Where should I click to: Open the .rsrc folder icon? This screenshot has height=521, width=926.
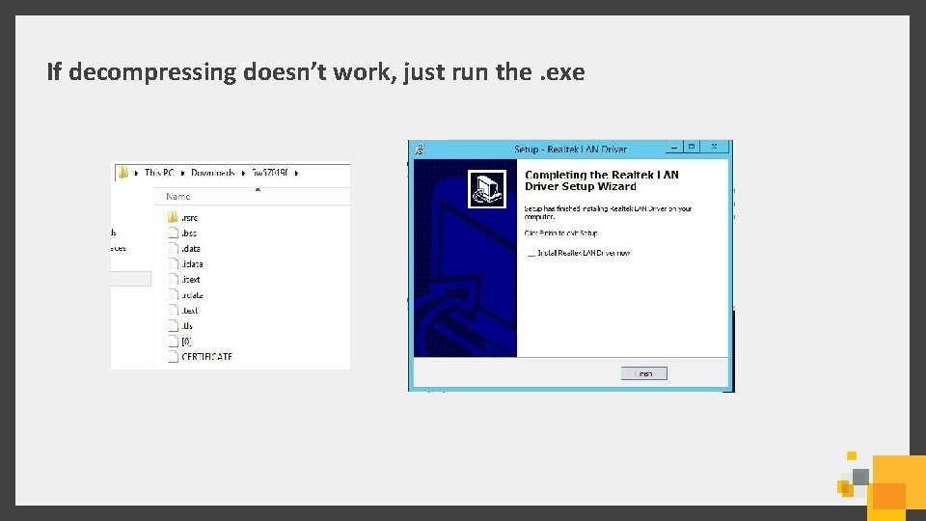pos(173,217)
